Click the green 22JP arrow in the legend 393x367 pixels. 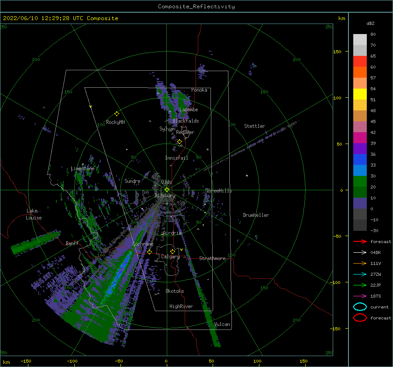360,285
